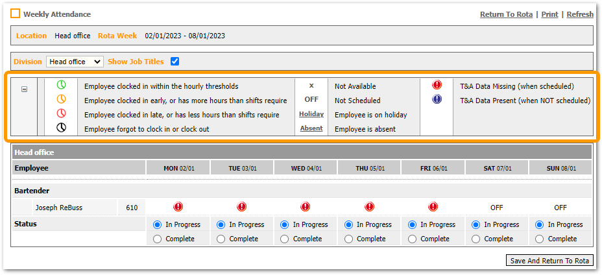Click the black clock legend icon
The width and height of the screenshot is (602, 275).
[x=61, y=128]
